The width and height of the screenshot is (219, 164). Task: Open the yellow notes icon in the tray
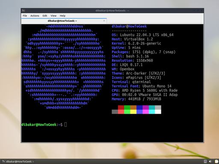[216, 161]
